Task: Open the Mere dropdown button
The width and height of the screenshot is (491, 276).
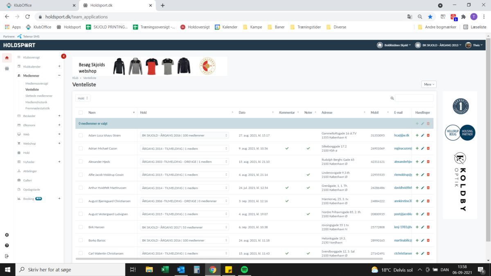Action: click(x=429, y=84)
